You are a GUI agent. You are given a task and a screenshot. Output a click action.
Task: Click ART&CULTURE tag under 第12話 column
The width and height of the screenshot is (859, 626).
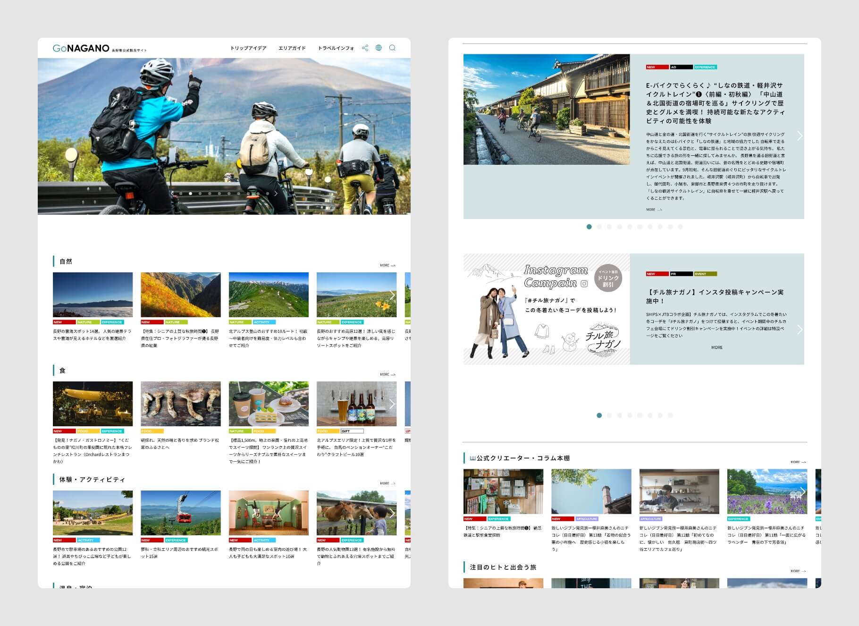(651, 519)
